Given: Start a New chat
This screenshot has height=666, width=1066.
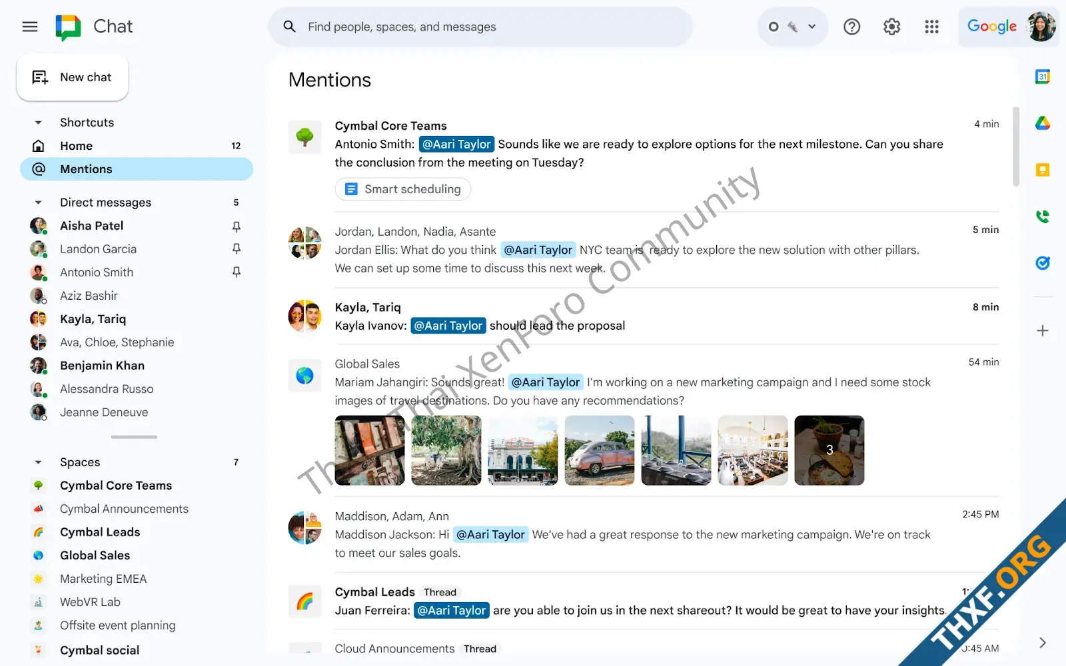Looking at the screenshot, I should [73, 77].
